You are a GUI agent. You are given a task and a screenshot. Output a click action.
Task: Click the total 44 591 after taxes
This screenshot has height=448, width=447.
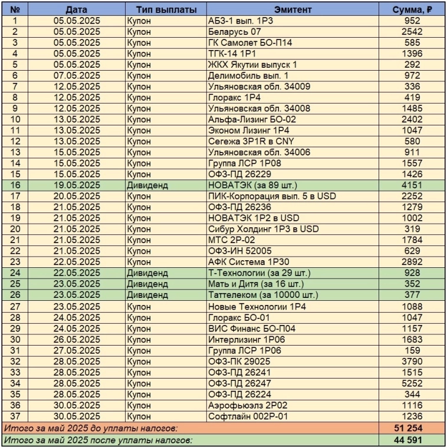(x=412, y=440)
